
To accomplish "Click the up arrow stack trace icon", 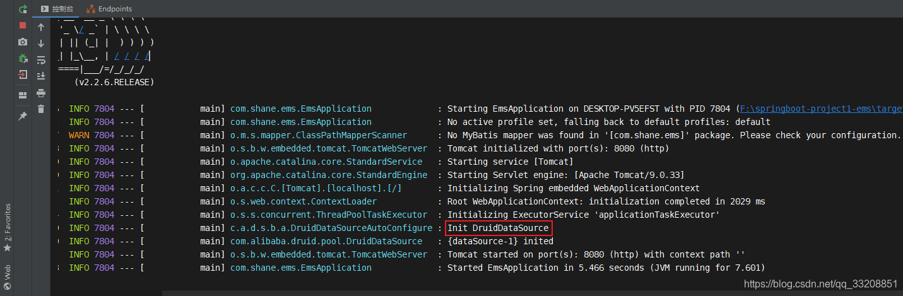I will pyautogui.click(x=41, y=27).
